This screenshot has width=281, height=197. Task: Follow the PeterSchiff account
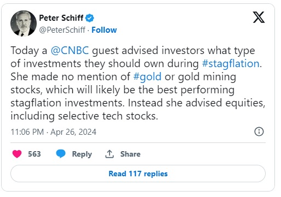(104, 30)
